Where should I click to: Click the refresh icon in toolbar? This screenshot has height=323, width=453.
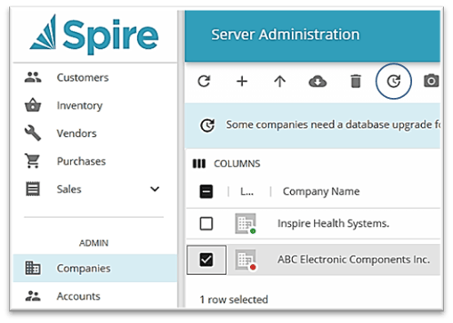[x=204, y=81]
